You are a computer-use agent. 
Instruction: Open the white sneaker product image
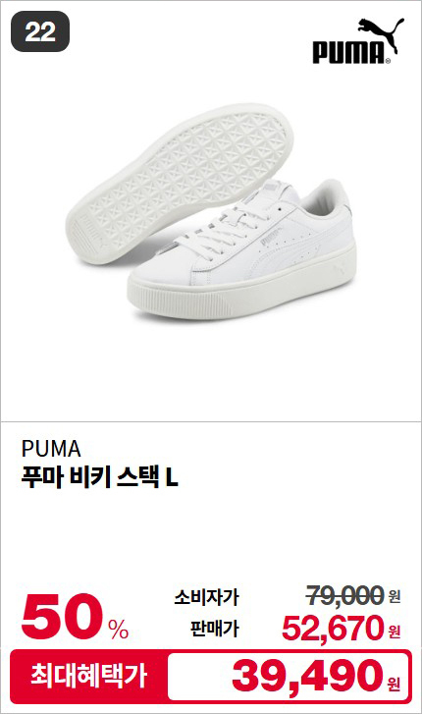(211, 210)
